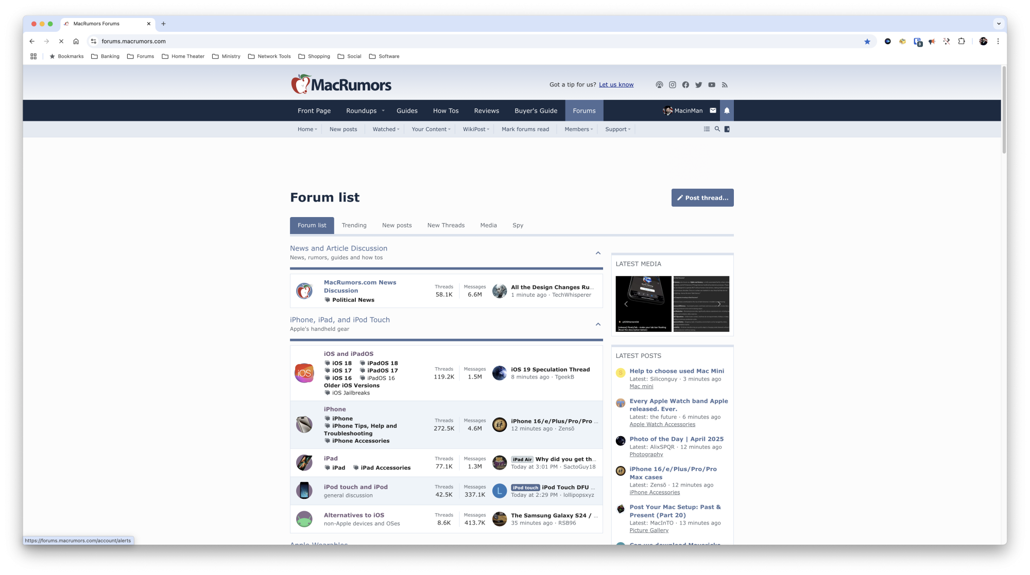Viewport: 1030px width, 575px height.
Task: Open the Chrome three-dot menu
Action: 998,41
